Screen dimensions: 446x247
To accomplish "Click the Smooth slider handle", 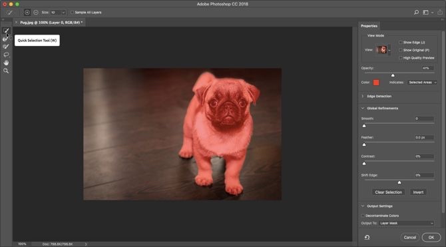I will 364,125.
